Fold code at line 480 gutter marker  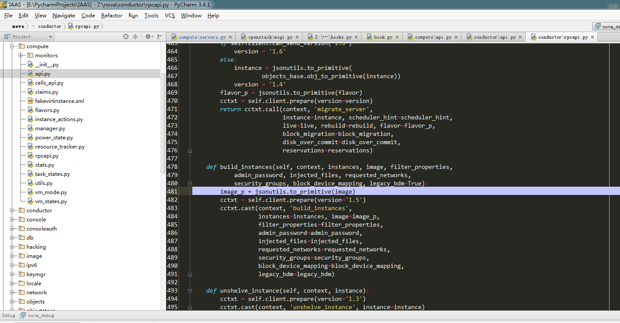[190, 184]
